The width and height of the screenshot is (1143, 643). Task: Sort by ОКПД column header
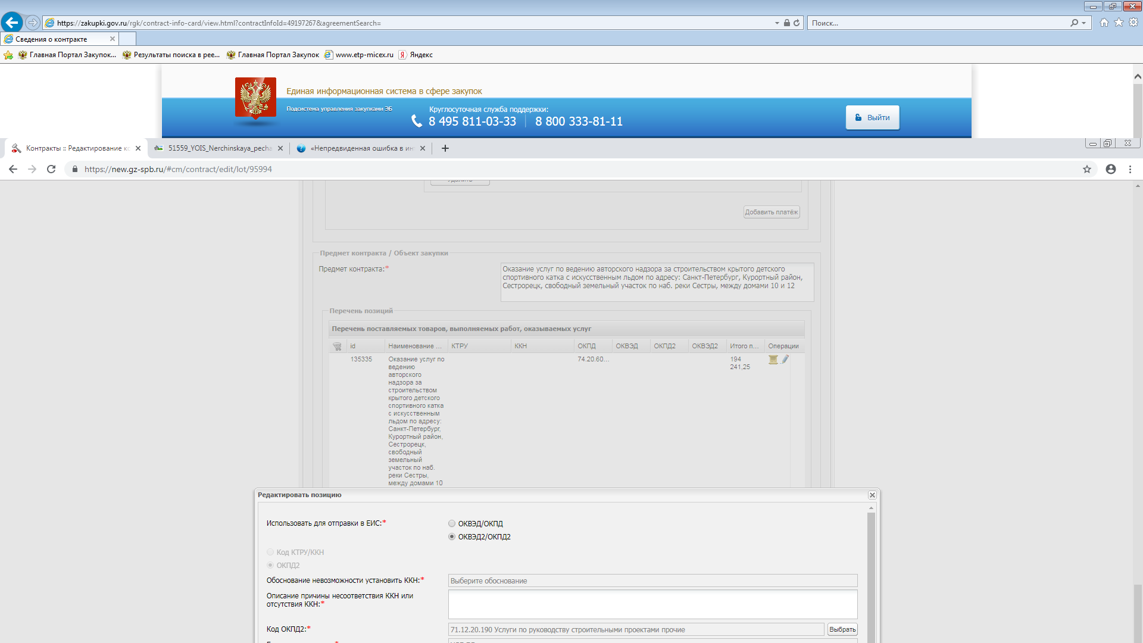point(593,346)
